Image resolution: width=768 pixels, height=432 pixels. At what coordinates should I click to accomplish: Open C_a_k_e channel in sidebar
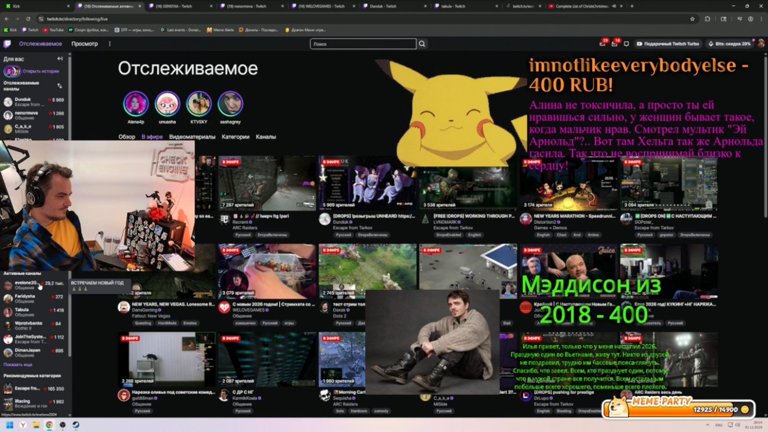point(34,128)
